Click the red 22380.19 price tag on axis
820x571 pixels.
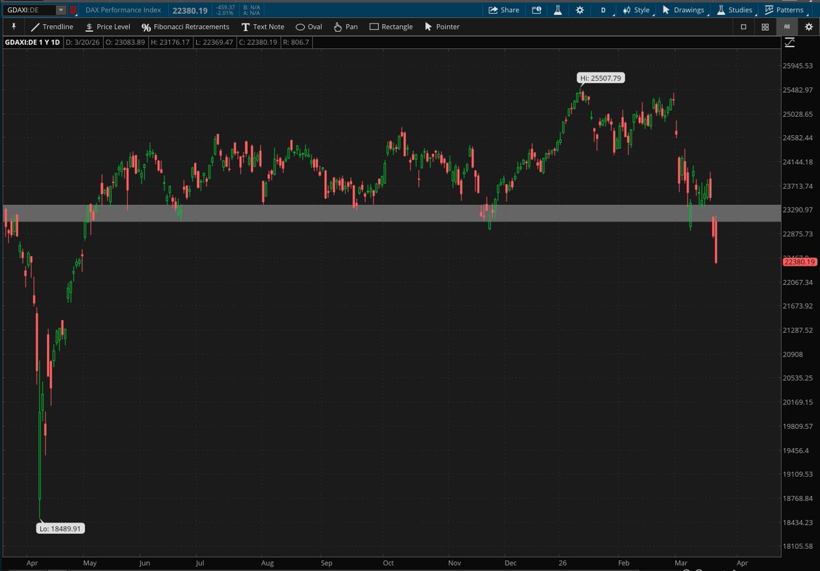point(800,262)
